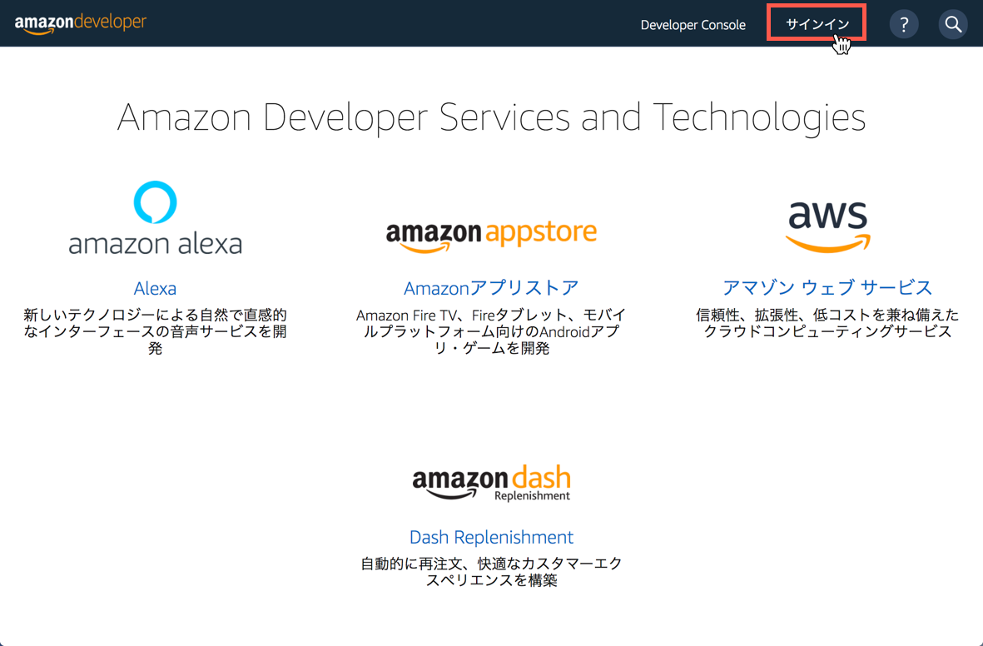The image size is (983, 646).
Task: Click the Alexa description text
Action: pos(155,331)
